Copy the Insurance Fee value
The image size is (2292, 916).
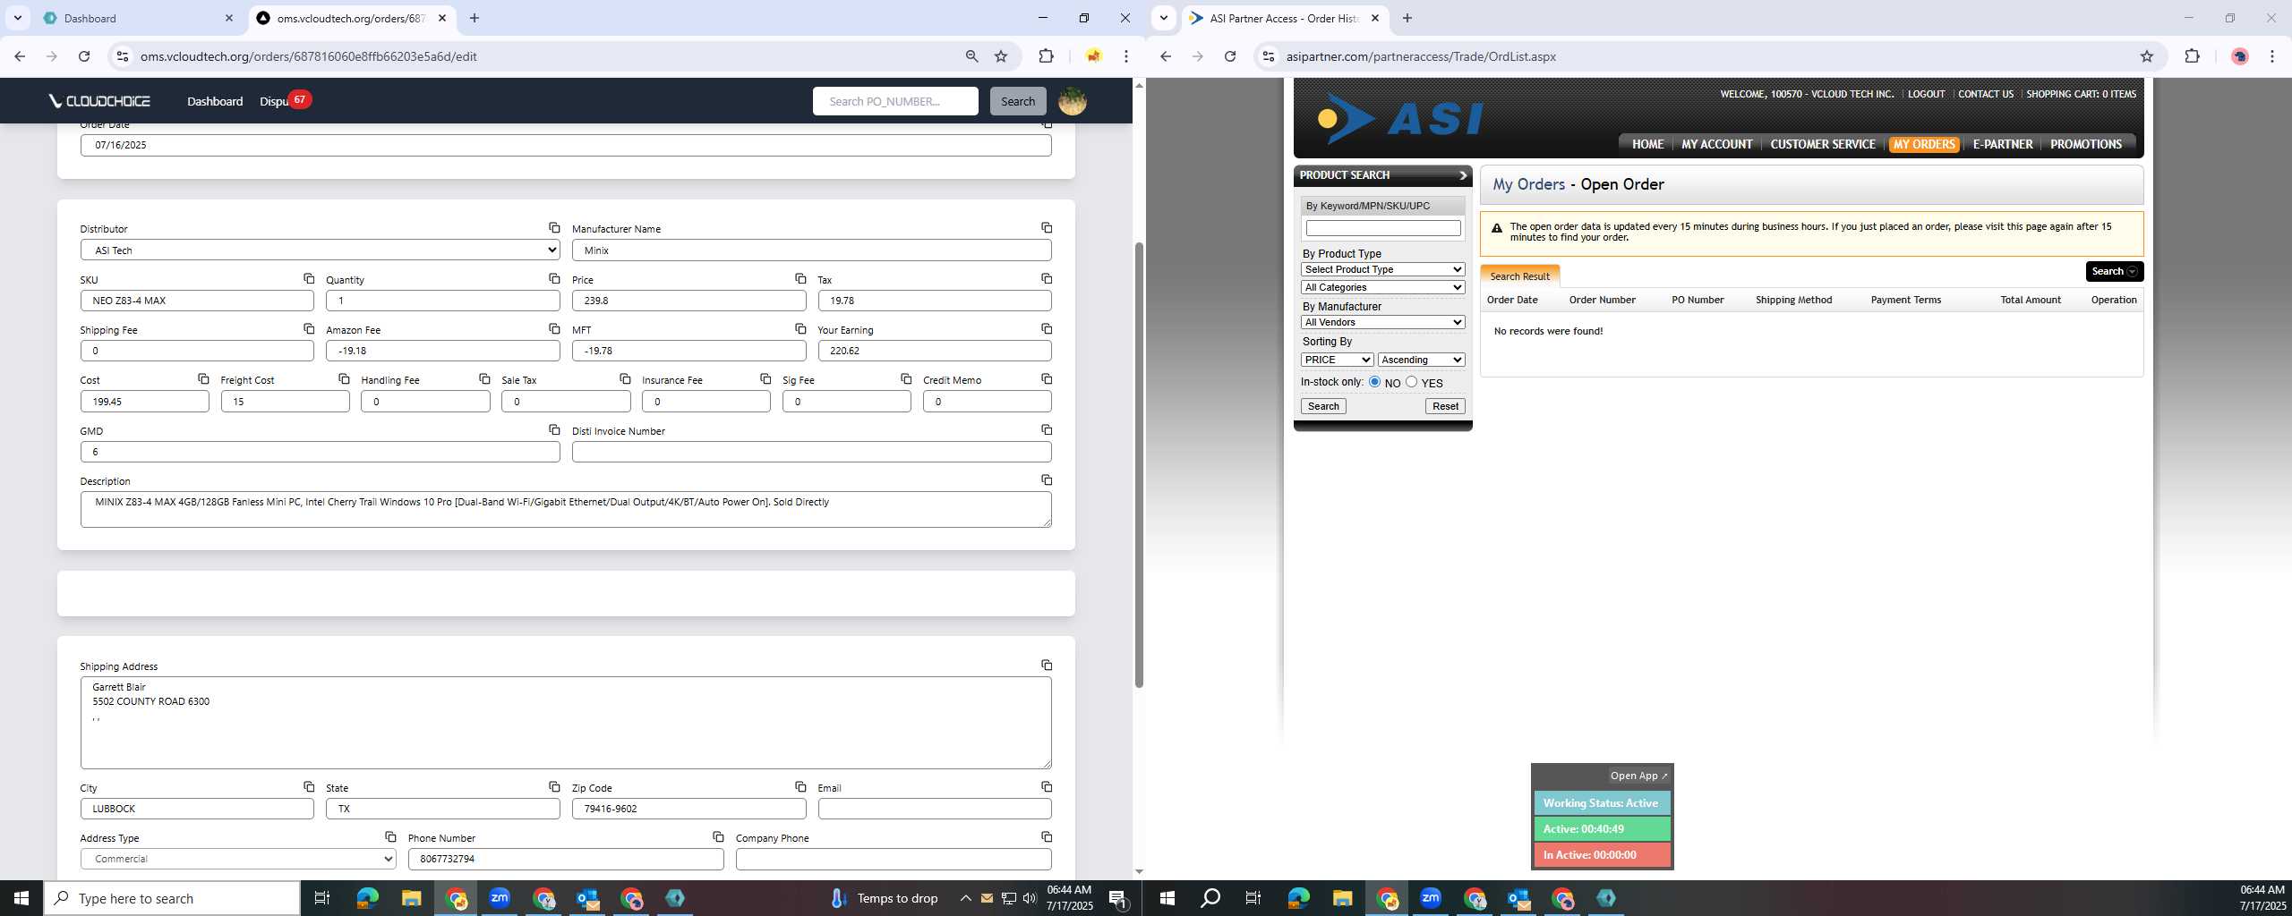pos(765,379)
